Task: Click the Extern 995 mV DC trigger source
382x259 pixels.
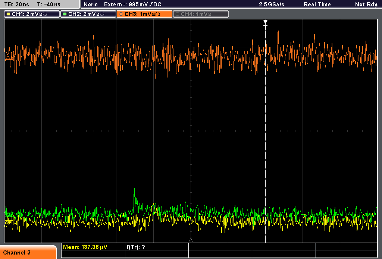Action: tap(132, 4)
